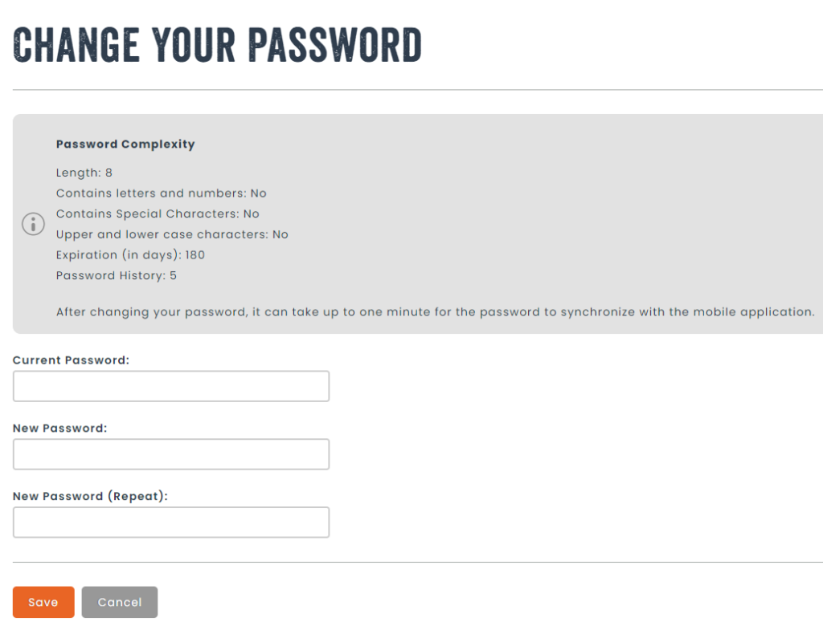Viewport: 823px width, 622px height.
Task: Click the 'Current Password:' field label
Action: click(x=71, y=360)
